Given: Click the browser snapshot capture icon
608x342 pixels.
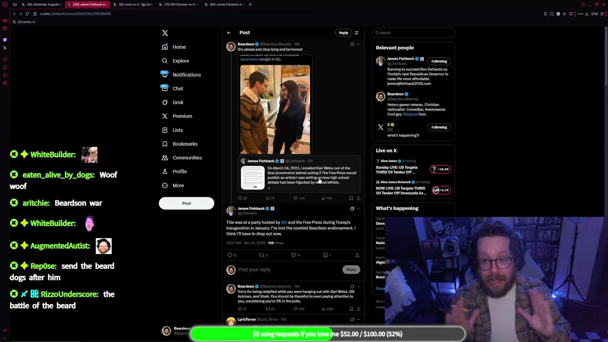Looking at the screenshot, I should (x=551, y=14).
